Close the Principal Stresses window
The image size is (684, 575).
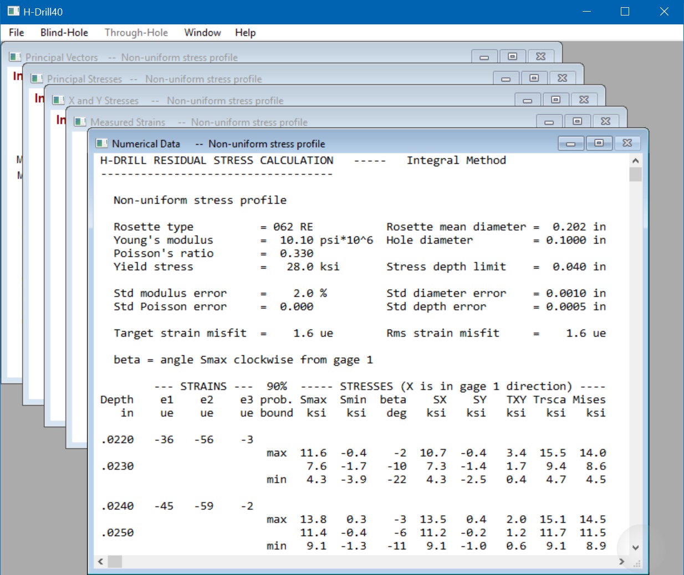click(563, 79)
